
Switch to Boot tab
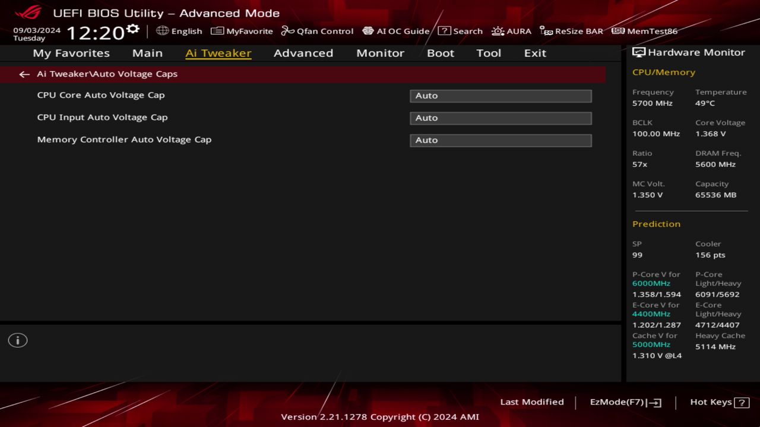click(x=441, y=53)
